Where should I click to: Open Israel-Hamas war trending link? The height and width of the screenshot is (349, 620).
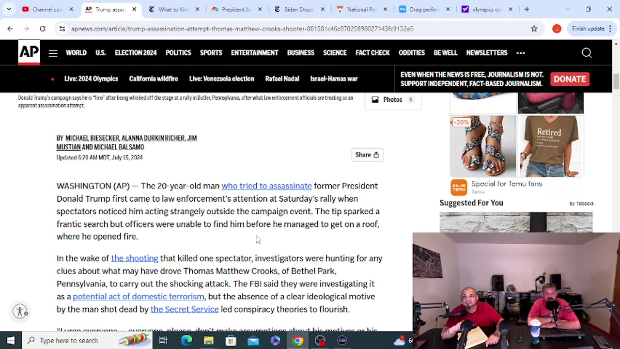[334, 79]
